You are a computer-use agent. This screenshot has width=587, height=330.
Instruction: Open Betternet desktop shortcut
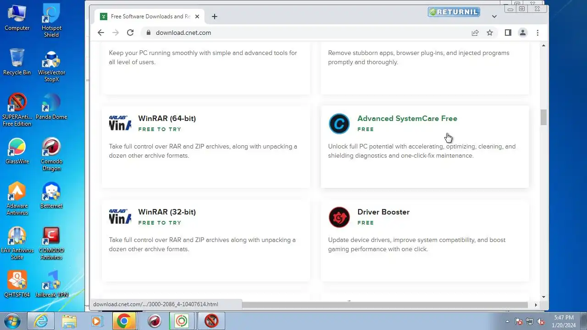(x=51, y=195)
